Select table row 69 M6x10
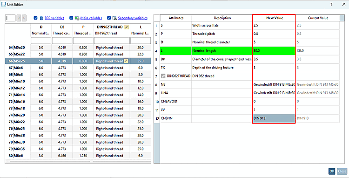Image resolution: width=349 pixels, height=178 pixels. click(x=78, y=82)
